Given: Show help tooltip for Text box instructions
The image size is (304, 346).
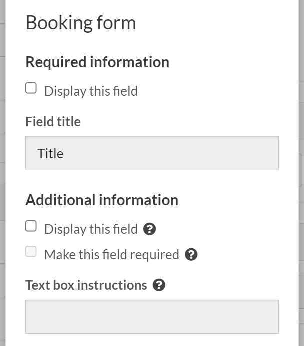Looking at the screenshot, I should [159, 285].
